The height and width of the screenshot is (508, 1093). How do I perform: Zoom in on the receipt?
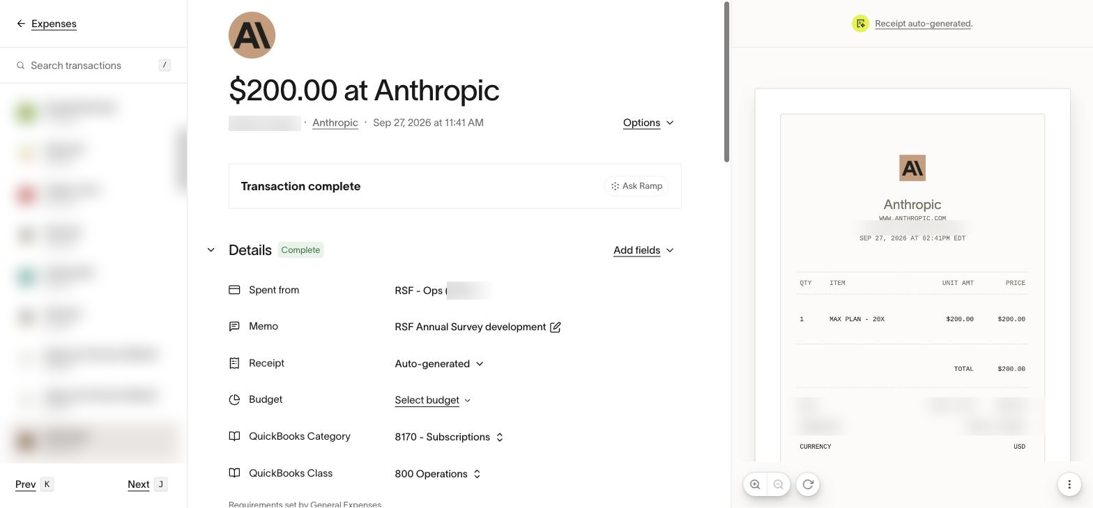[x=755, y=484]
